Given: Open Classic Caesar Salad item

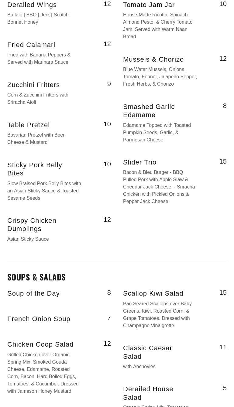Looking at the screenshot, I should tap(147, 352).
